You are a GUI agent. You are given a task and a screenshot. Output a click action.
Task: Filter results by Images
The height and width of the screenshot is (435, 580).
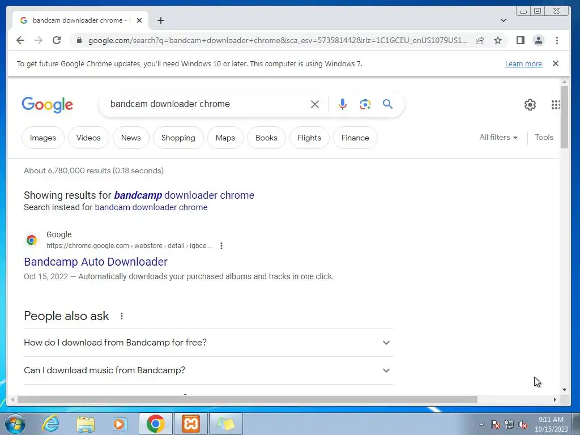pos(43,138)
